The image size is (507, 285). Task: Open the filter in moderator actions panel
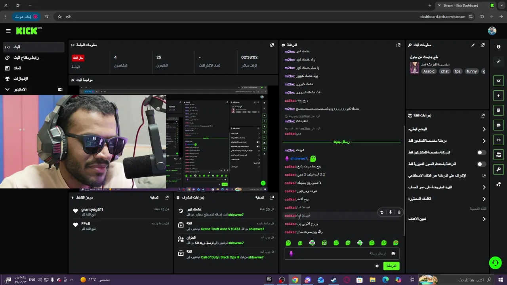(259, 198)
